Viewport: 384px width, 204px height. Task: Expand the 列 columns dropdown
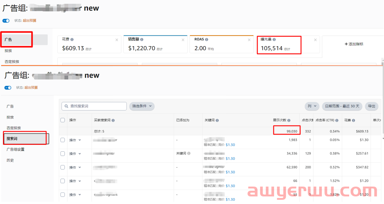point(312,106)
